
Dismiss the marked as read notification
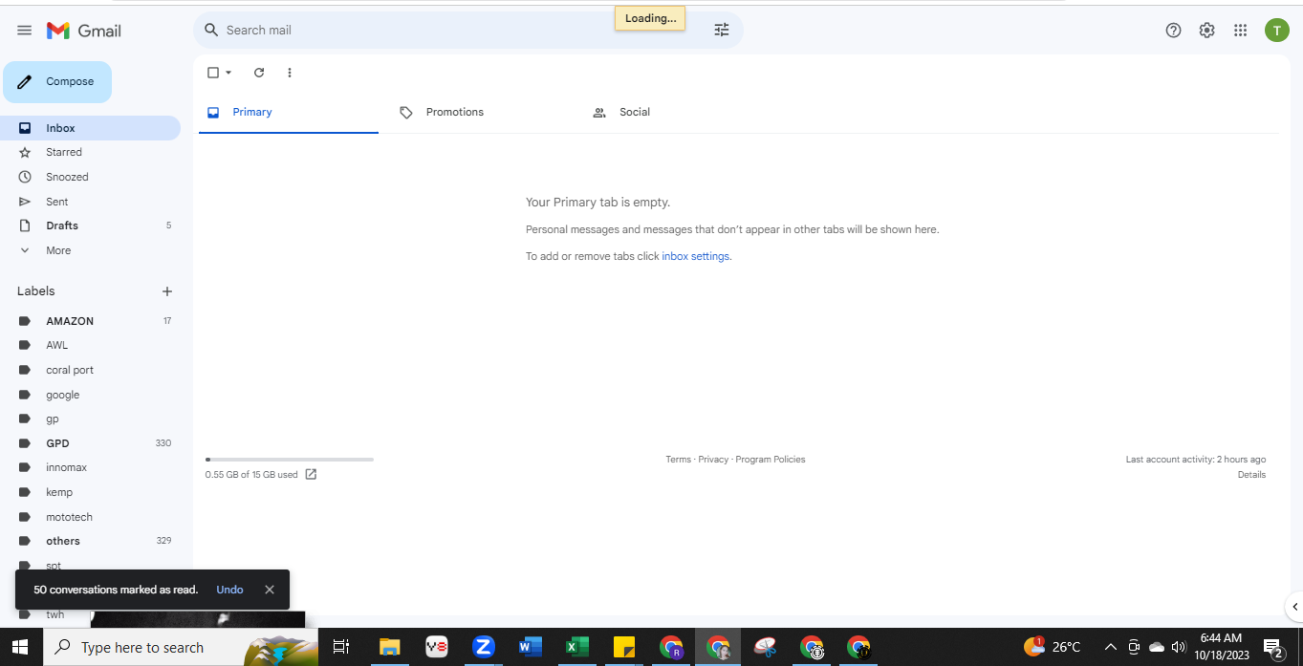(x=270, y=590)
